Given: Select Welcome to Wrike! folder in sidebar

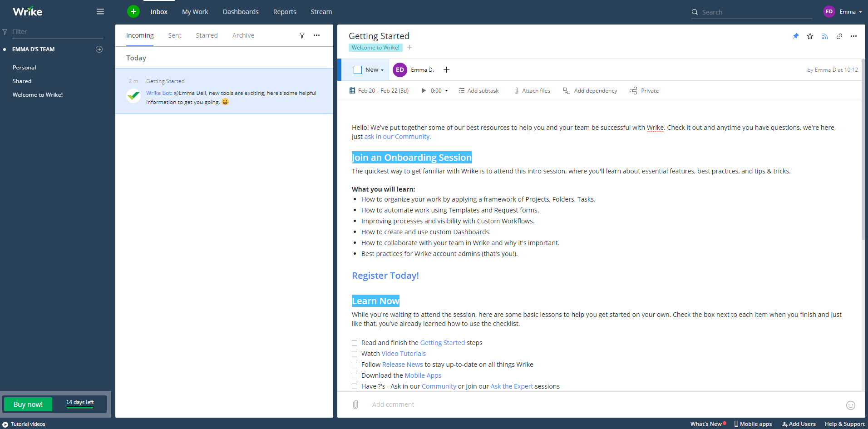Looking at the screenshot, I should pos(38,95).
